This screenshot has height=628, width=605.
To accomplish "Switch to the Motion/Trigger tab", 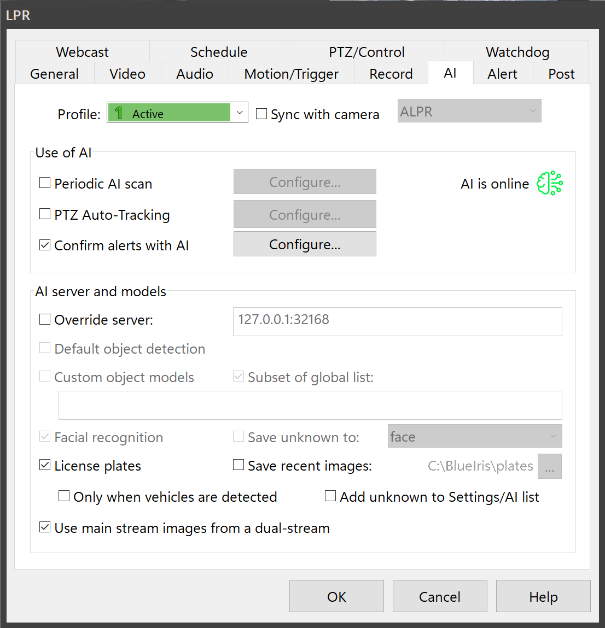I will (291, 74).
